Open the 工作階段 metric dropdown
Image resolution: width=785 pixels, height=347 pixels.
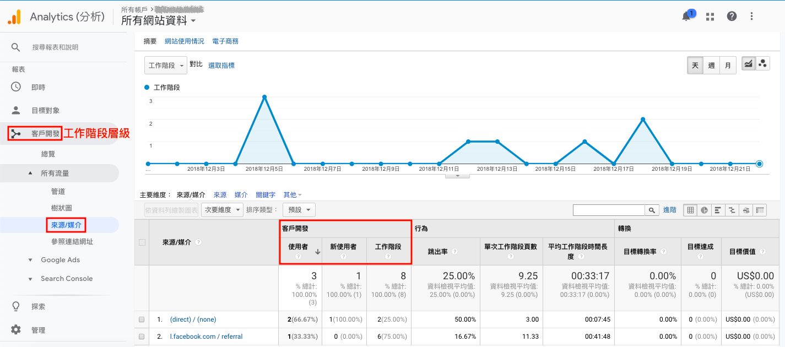click(165, 65)
